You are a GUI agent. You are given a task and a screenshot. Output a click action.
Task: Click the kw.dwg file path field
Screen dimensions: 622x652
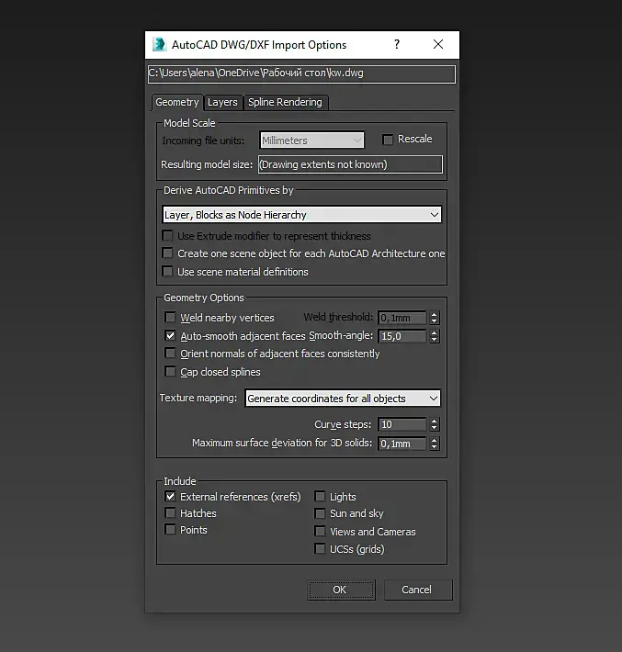click(301, 74)
